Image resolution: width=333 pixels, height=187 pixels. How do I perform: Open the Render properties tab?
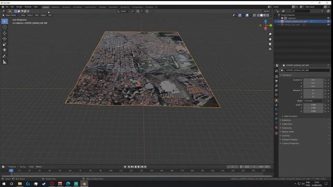[276, 76]
